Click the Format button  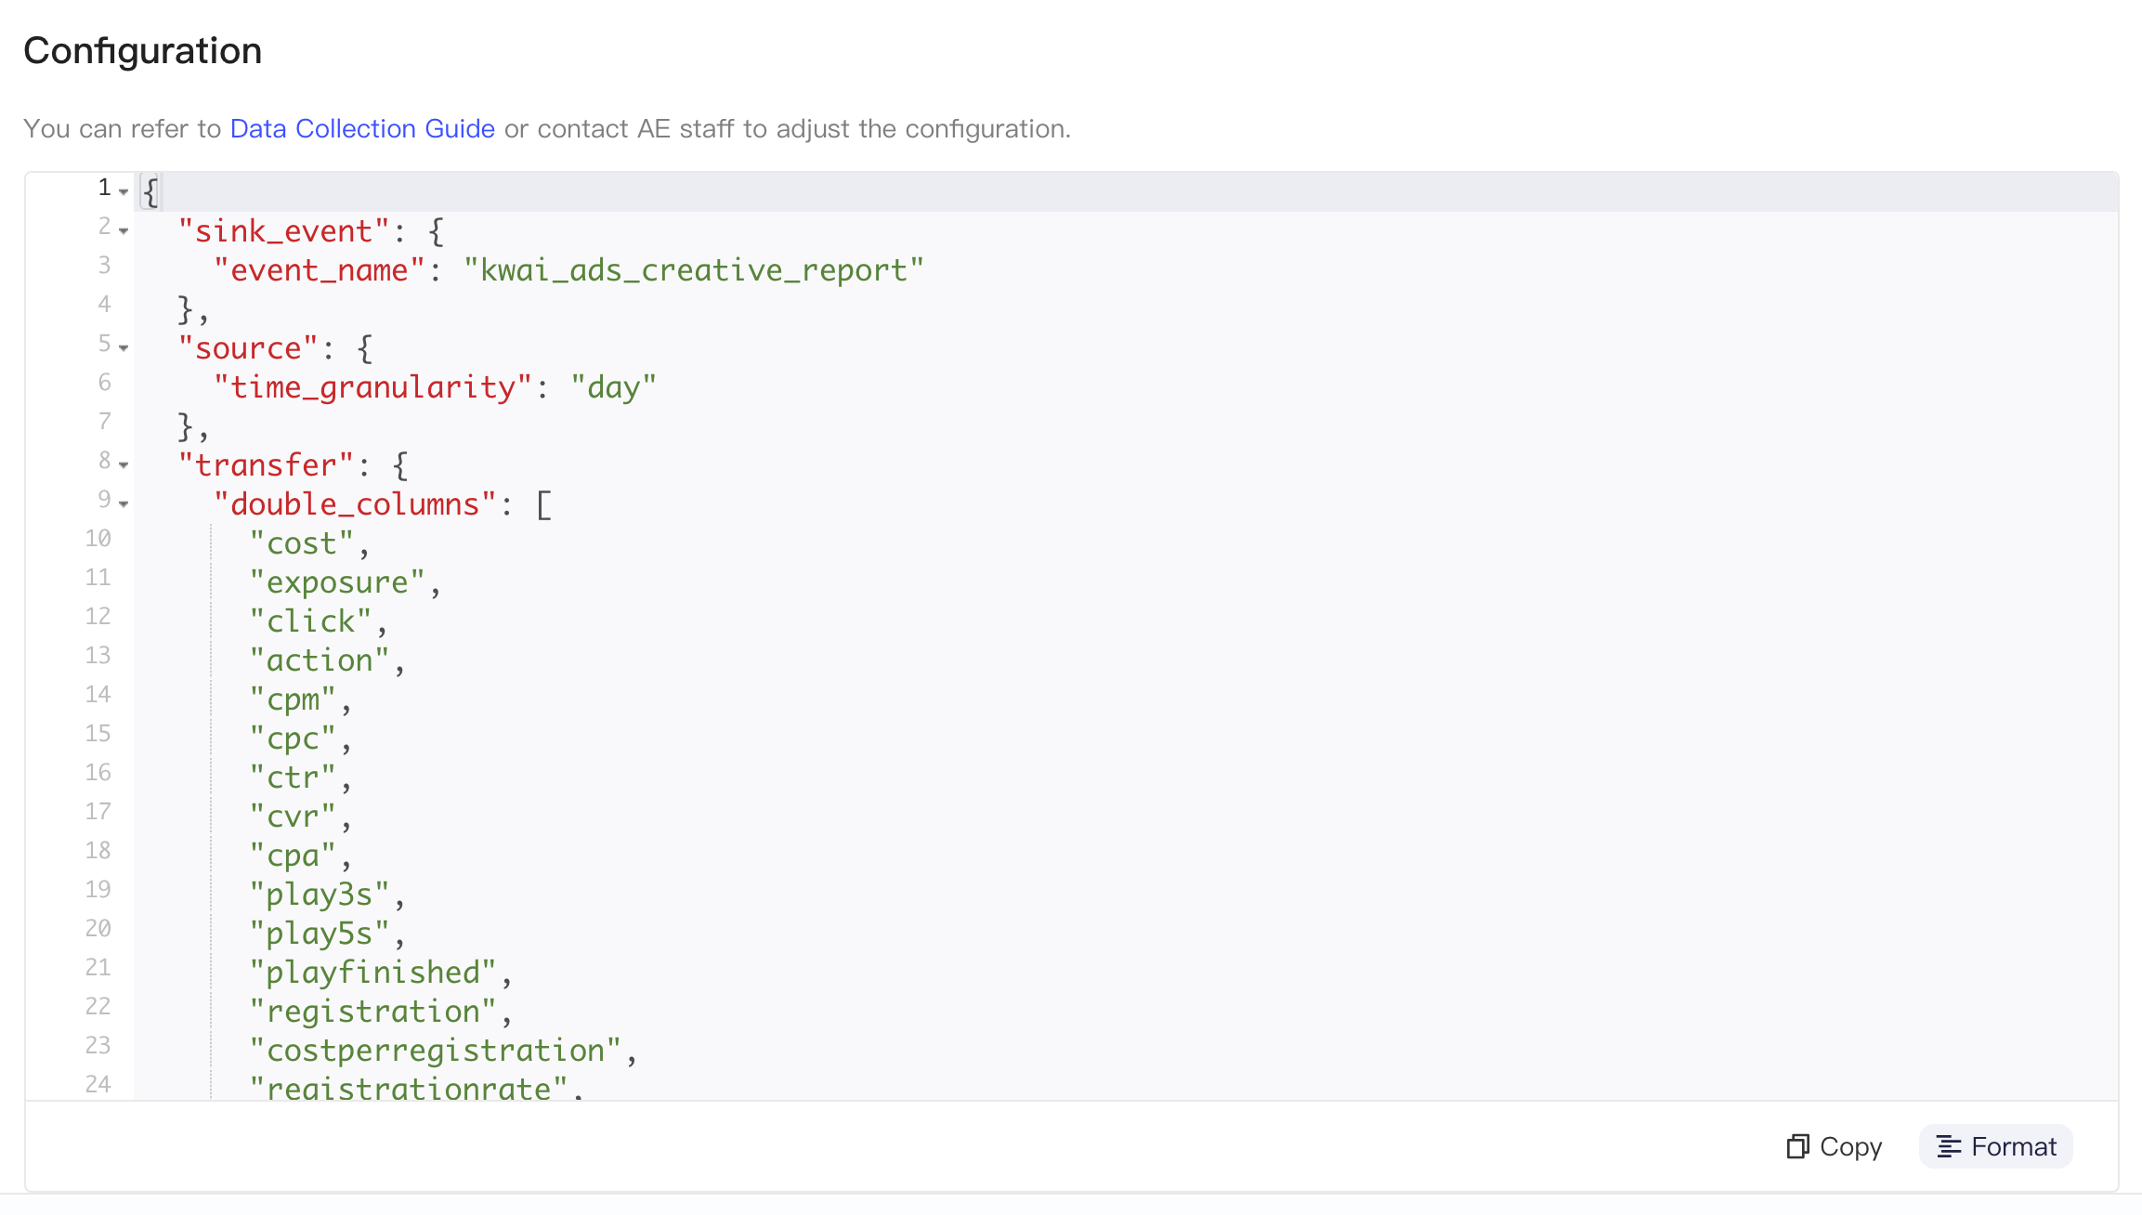pos(1995,1146)
